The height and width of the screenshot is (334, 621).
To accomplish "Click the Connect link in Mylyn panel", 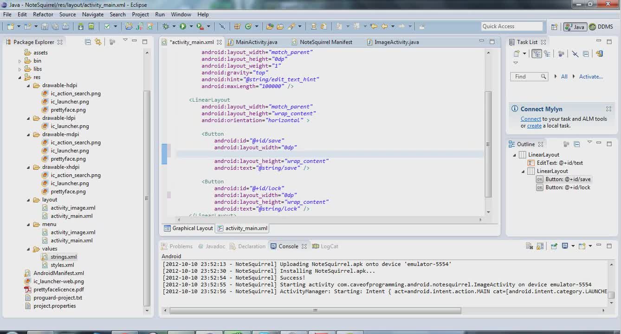I will point(530,119).
